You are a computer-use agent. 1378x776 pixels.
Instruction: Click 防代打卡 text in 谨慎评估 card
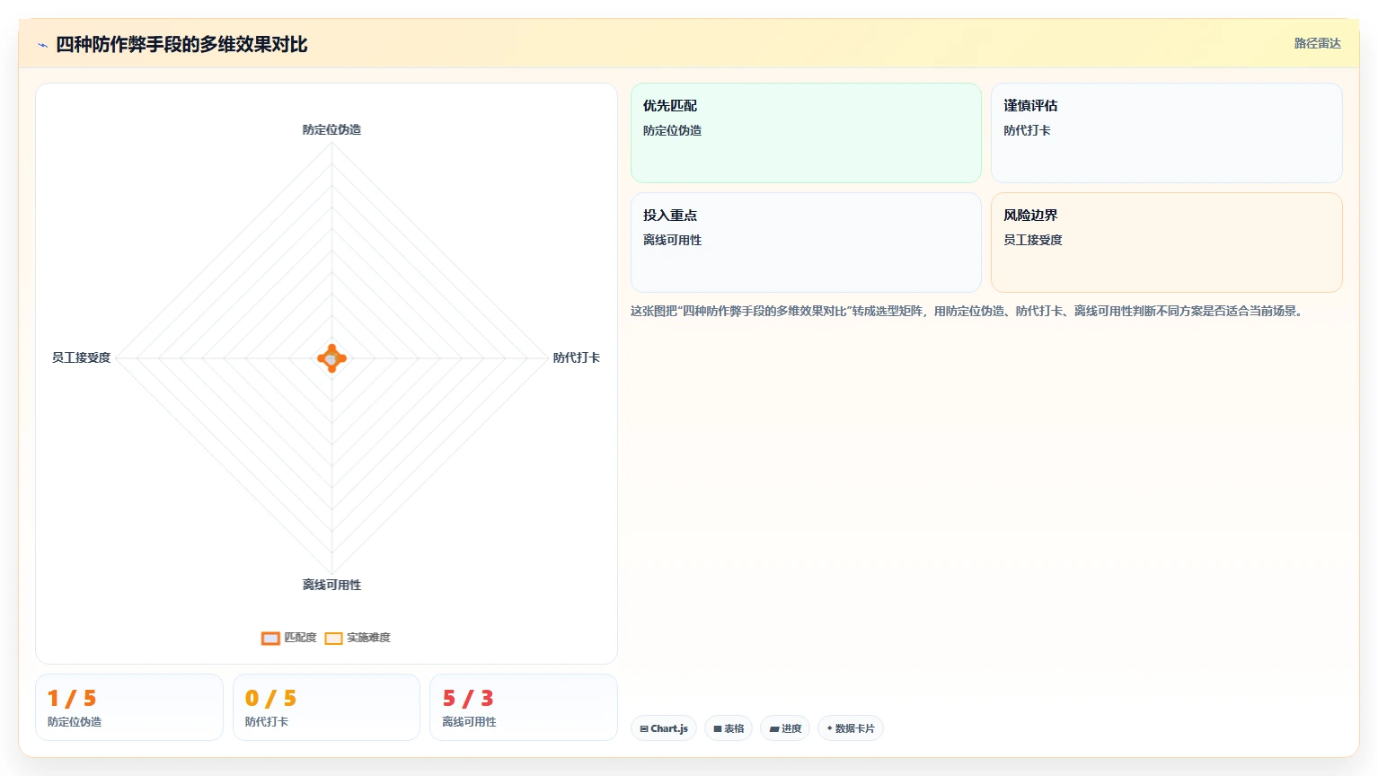tap(1027, 130)
